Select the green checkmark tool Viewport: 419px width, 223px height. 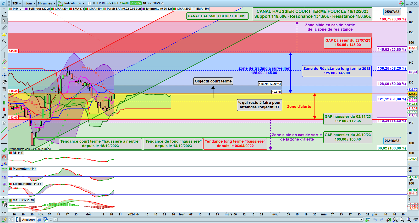[x=4, y=150]
